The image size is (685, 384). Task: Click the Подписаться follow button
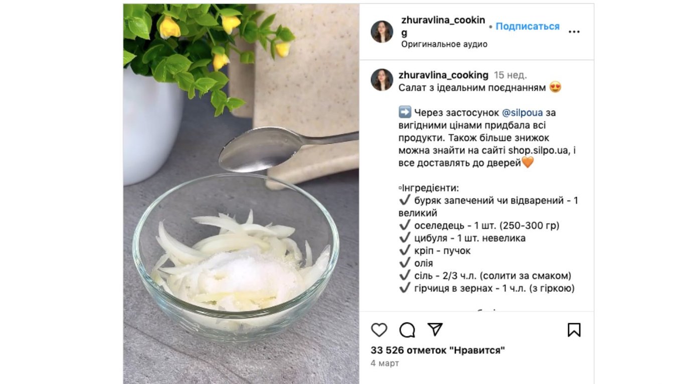[x=528, y=27]
